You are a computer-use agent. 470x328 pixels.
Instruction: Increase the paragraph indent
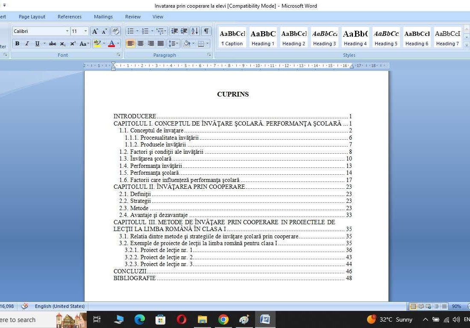point(184,31)
